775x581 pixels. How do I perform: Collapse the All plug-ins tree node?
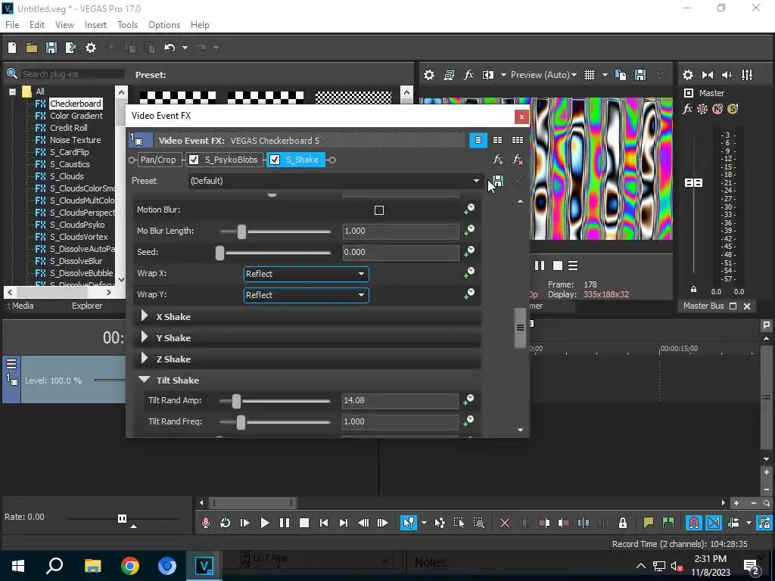[x=12, y=92]
